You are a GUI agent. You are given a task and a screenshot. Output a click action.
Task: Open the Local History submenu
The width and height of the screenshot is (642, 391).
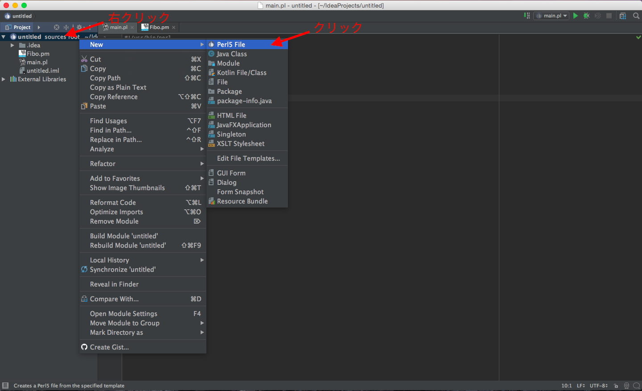pos(143,260)
